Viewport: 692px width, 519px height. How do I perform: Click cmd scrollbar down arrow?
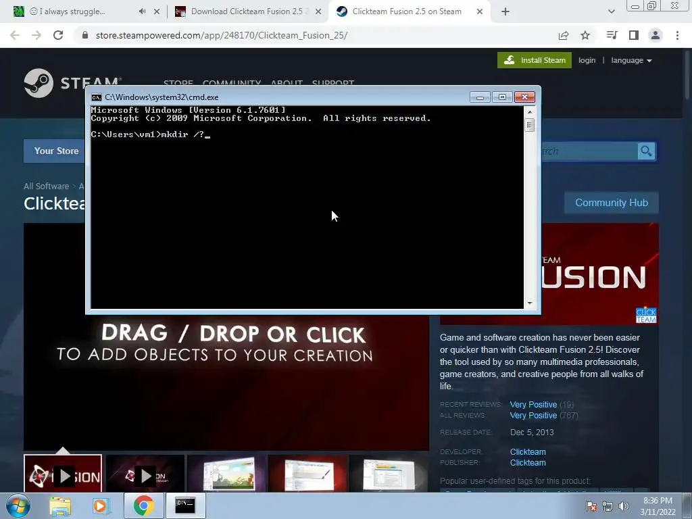530,303
